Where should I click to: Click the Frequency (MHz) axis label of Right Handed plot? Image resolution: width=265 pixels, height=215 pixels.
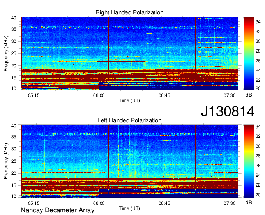point(6,53)
